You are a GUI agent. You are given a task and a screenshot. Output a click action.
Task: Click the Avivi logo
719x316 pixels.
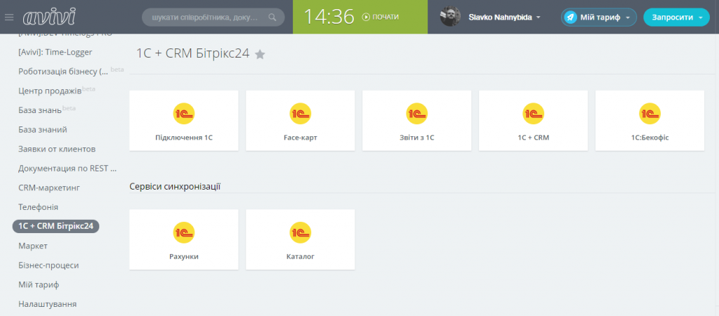coord(49,17)
